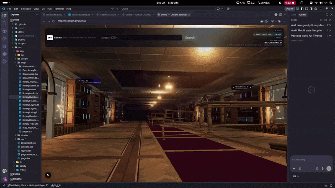
Task: Open the Terminal menu
Action: [x=59, y=9]
